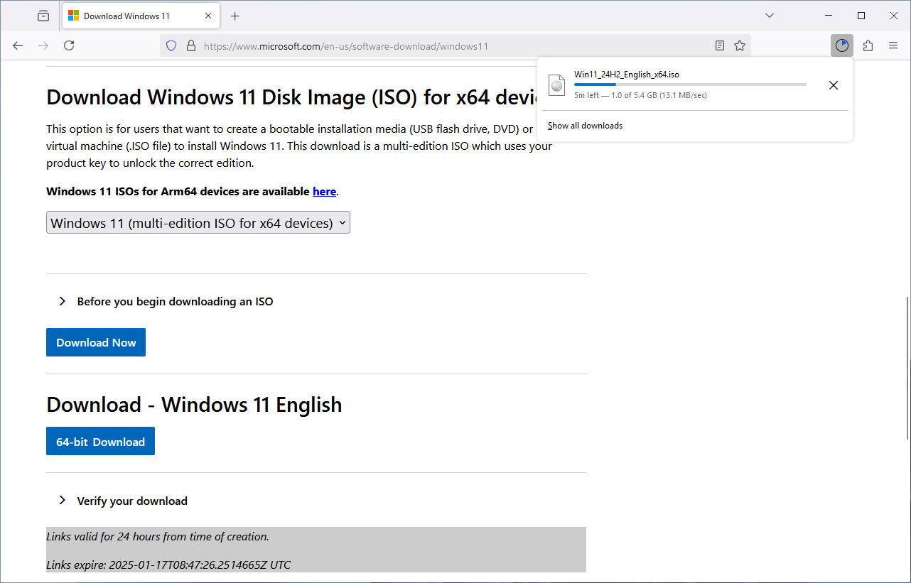The width and height of the screenshot is (911, 583).
Task: Click the microsoft.com URL address field
Action: point(455,45)
